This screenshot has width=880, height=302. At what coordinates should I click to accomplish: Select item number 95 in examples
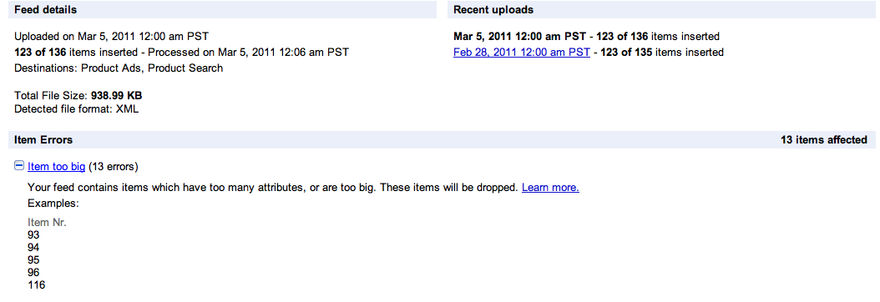(x=33, y=260)
